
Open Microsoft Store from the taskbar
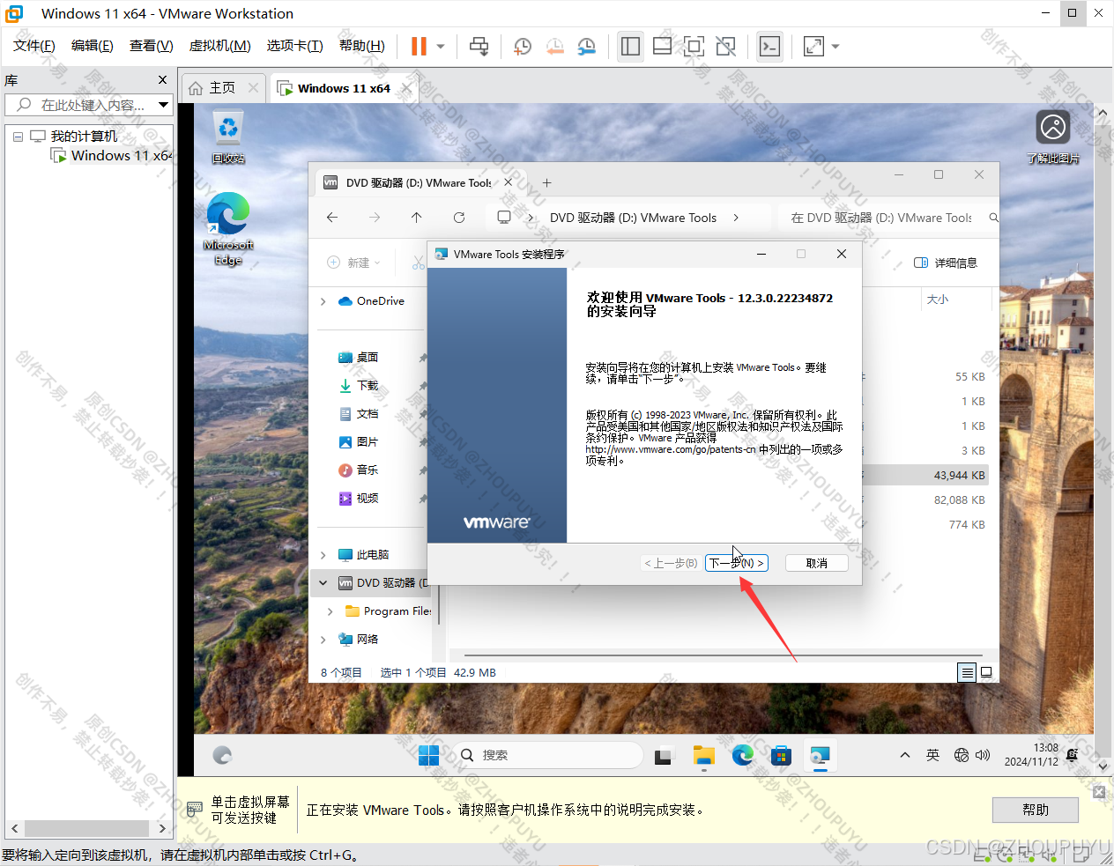(781, 755)
